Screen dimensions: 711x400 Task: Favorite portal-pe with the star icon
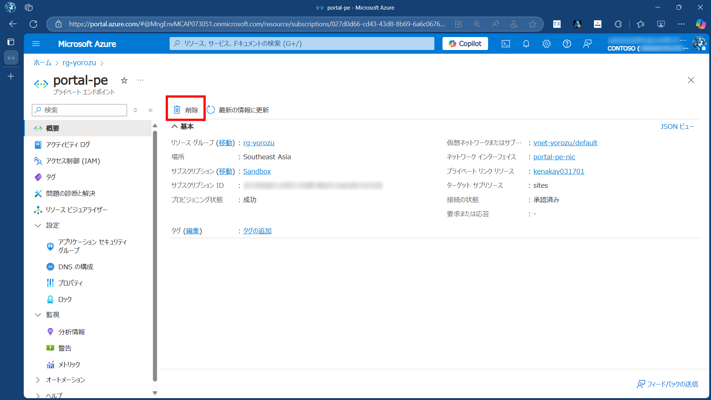tap(124, 80)
